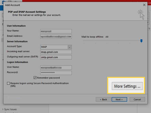This screenshot has height=113, width=151.
Task: Click the Mail to keep offline slider handle
Action: (141, 41)
